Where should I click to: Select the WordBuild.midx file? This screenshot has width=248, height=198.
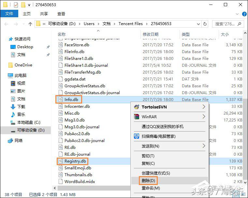coord(80,182)
